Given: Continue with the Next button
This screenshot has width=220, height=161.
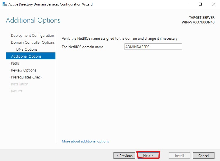Looking at the screenshot, I should (148, 155).
